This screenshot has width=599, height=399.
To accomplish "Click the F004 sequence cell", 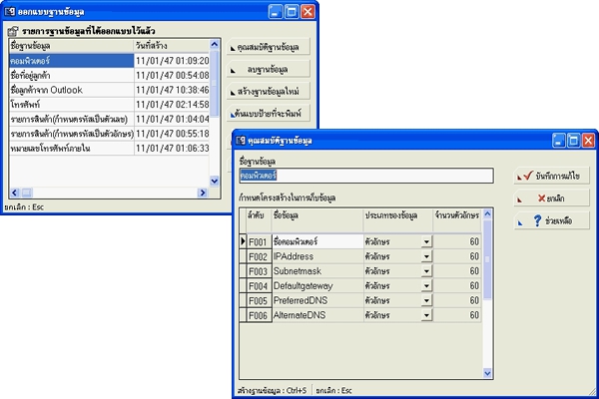I will coord(259,286).
